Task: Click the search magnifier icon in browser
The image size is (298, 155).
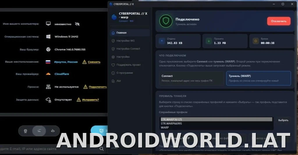Action: (x=102, y=149)
